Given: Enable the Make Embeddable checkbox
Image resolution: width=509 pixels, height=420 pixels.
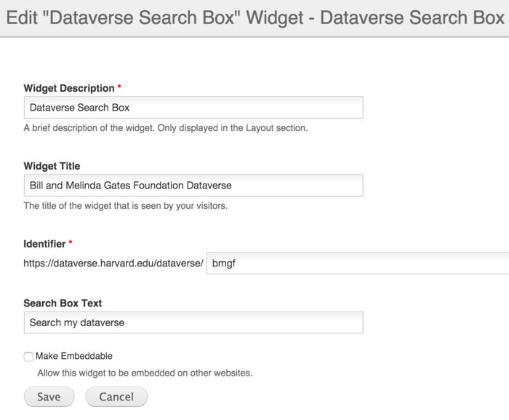Looking at the screenshot, I should (28, 357).
